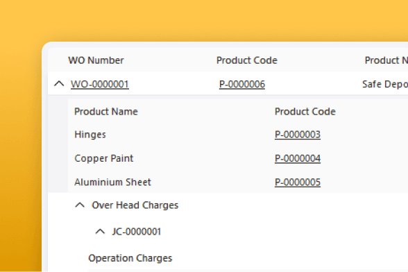Select the Aluminium Sheet row
408x272 pixels.
point(238,182)
